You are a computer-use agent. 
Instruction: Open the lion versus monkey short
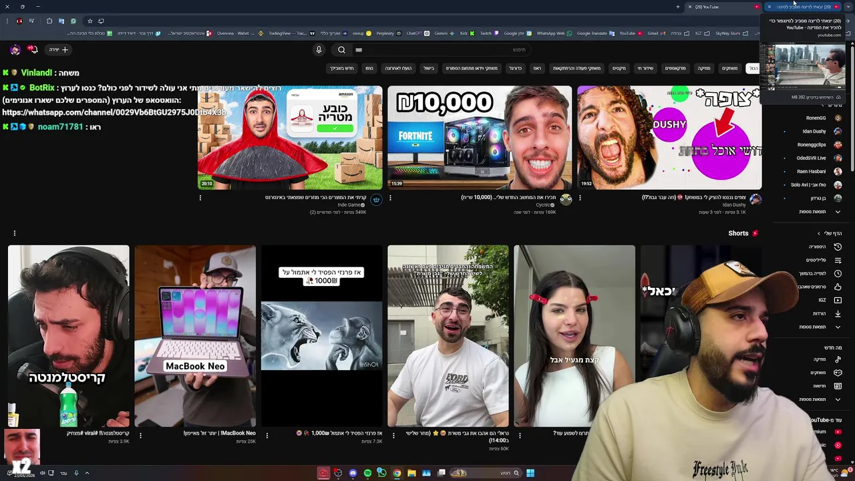pos(321,336)
